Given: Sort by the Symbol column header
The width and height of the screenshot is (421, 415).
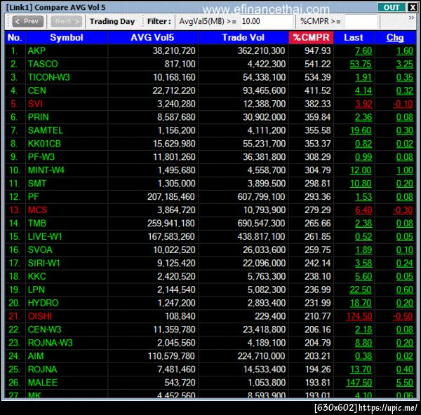Looking at the screenshot, I should click(67, 38).
